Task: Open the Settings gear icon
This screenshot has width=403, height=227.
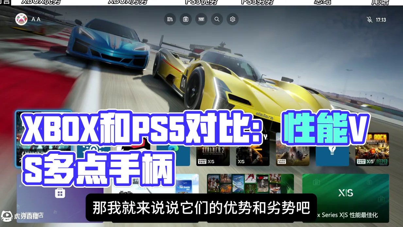Action: click(232, 19)
